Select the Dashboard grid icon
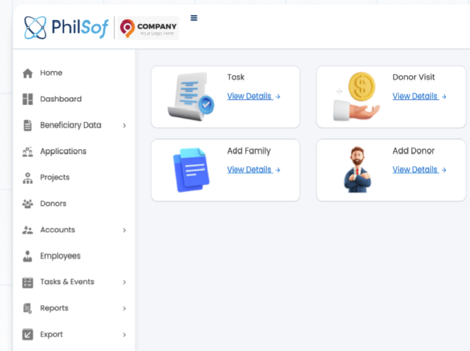The width and height of the screenshot is (470, 351). [x=27, y=99]
